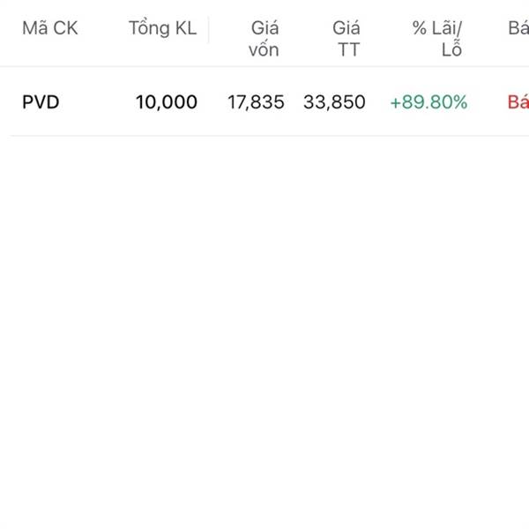Click the "Lỗ" text in the header
The image size is (529, 529).
[451, 50]
